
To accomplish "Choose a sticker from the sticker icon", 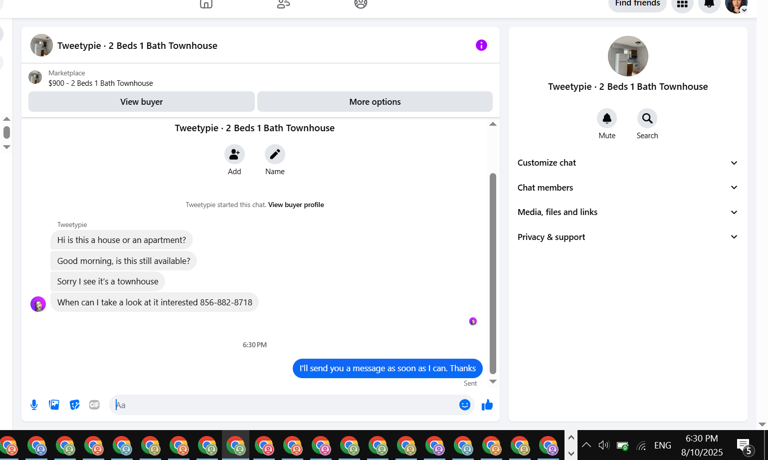I will (75, 405).
